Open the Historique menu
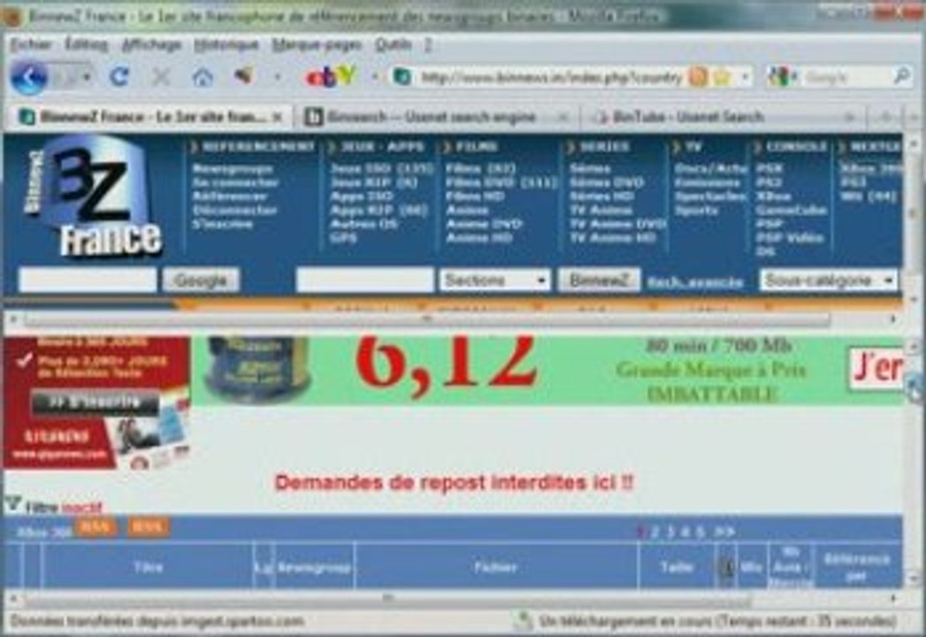Viewport: 926px width, 637px height. [226, 45]
